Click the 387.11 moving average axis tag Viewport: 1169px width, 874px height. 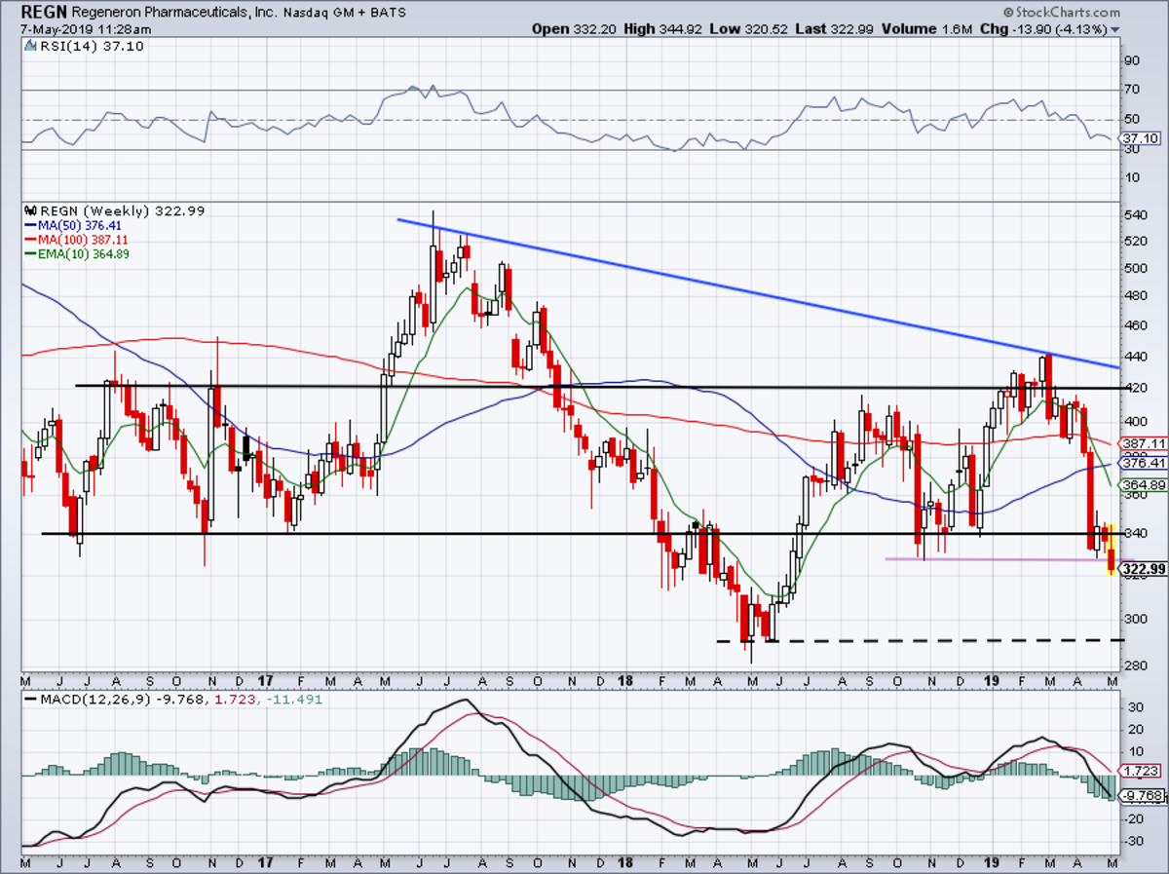[x=1141, y=442]
